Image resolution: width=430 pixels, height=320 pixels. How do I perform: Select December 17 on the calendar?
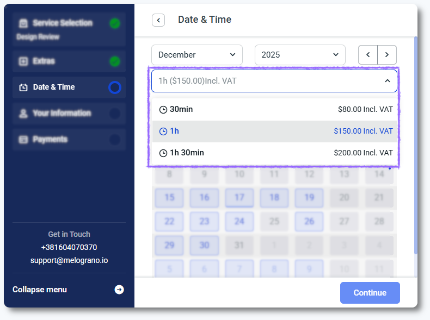239,197
